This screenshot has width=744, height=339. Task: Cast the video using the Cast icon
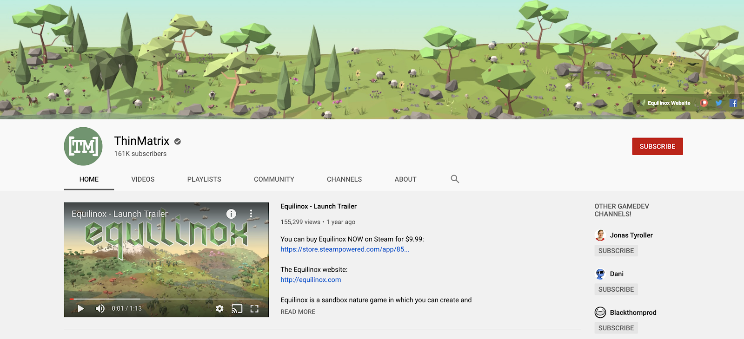click(237, 308)
